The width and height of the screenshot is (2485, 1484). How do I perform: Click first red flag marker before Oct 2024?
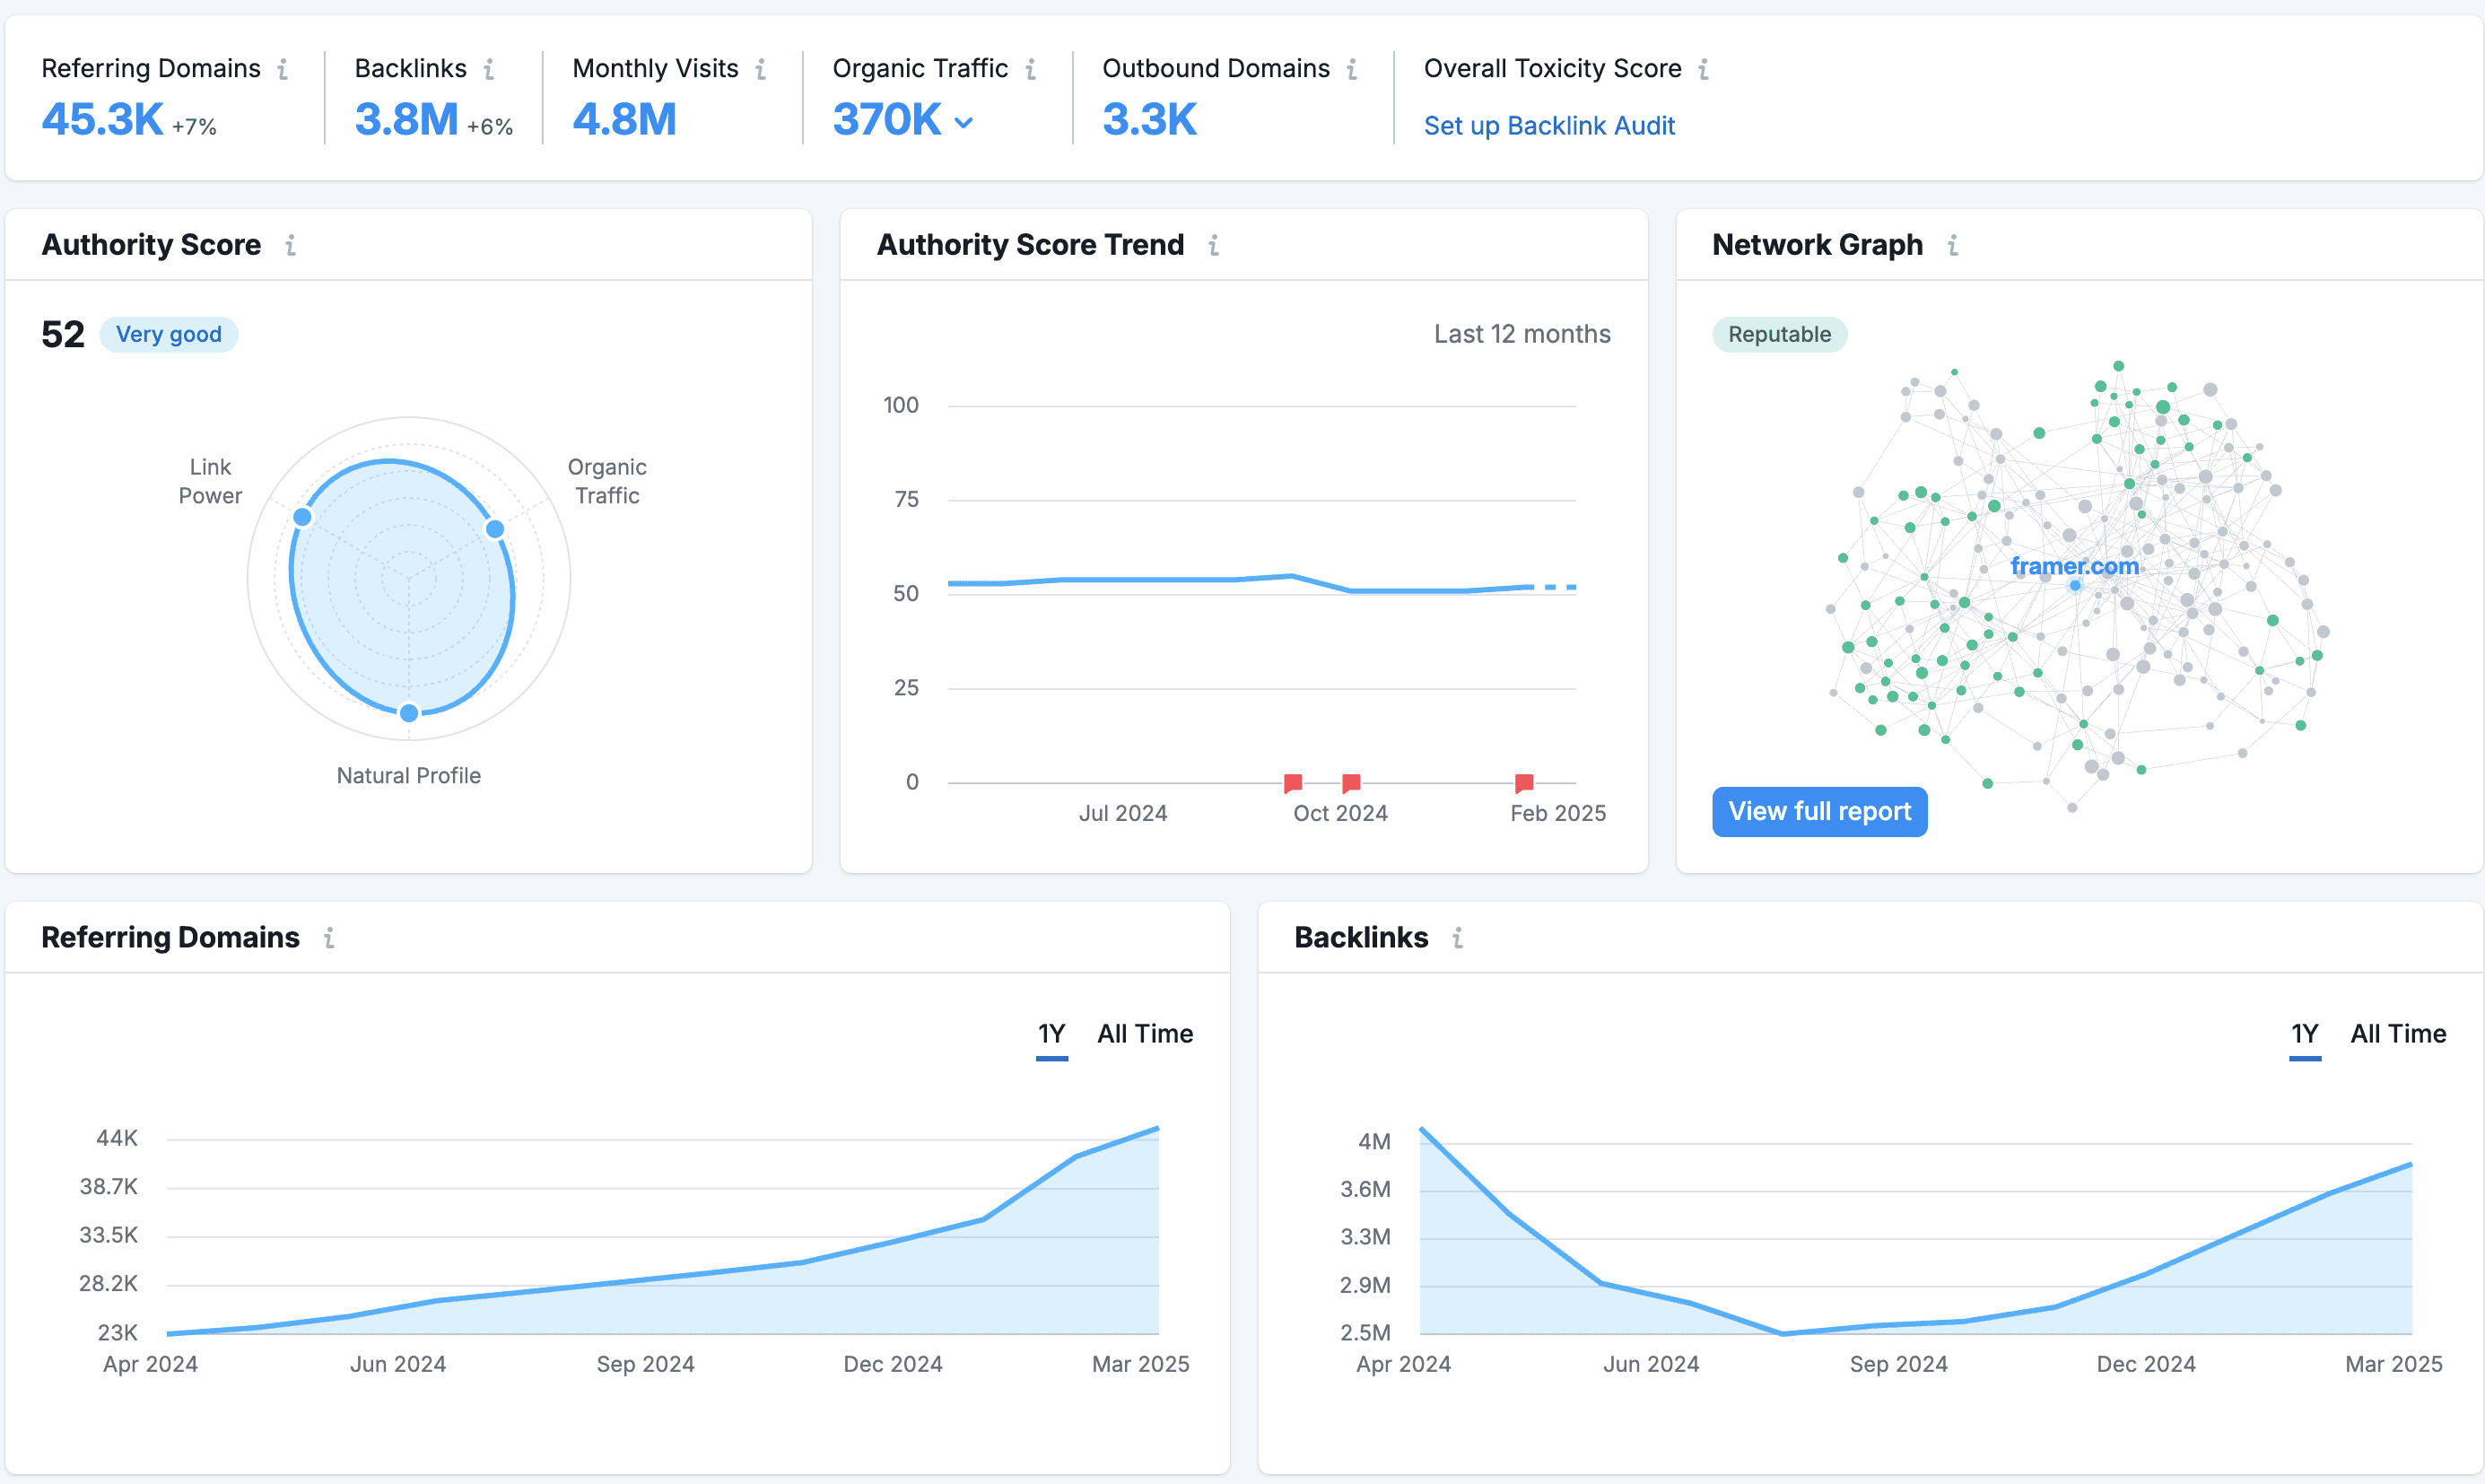(1293, 782)
